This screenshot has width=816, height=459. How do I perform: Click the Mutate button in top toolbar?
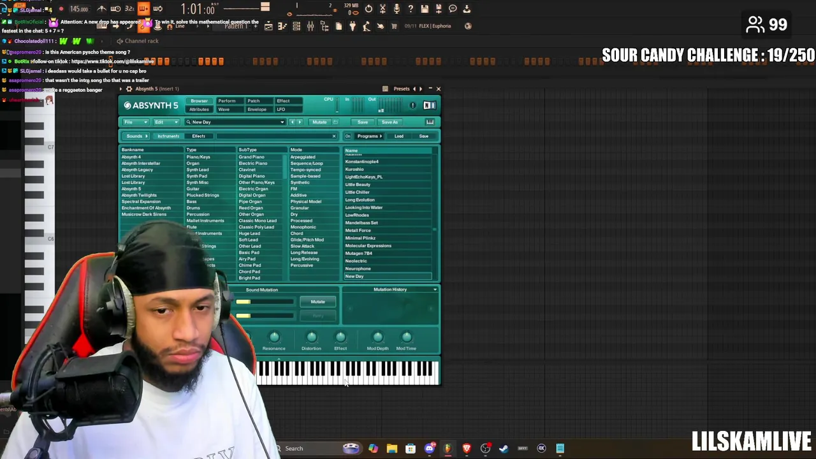tap(319, 122)
